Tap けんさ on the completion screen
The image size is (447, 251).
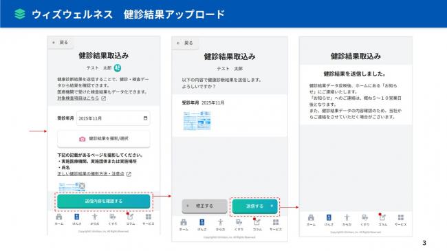(x=329, y=220)
